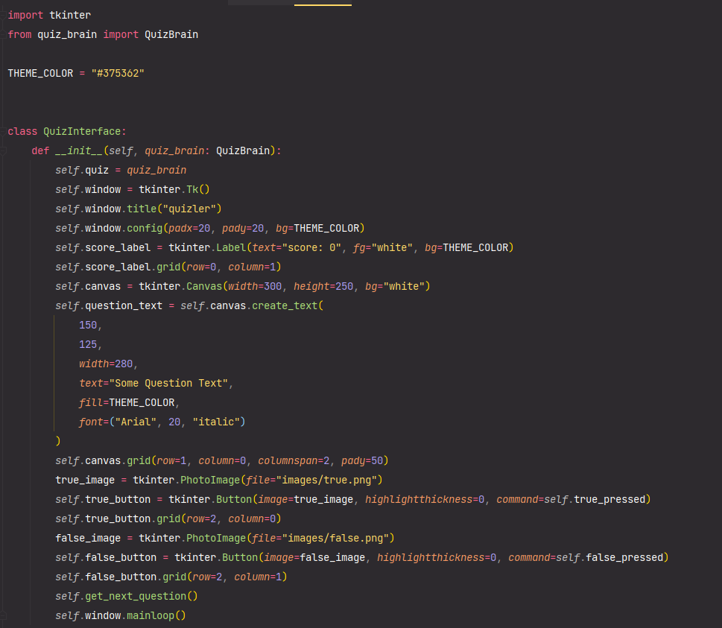
Task: Click 'Label' in the score_label assignment
Action: click(231, 248)
